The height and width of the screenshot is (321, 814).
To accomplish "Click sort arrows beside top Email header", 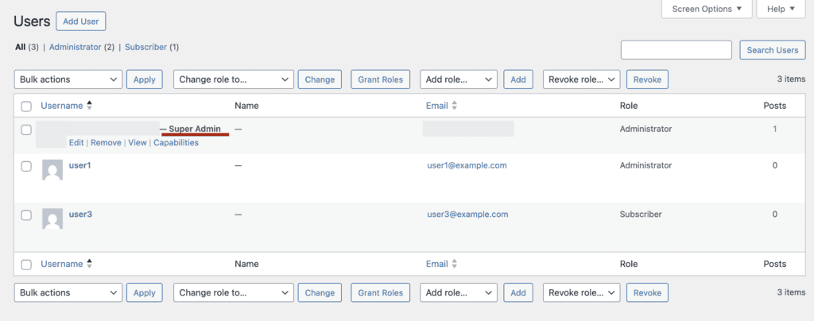I will pos(454,106).
